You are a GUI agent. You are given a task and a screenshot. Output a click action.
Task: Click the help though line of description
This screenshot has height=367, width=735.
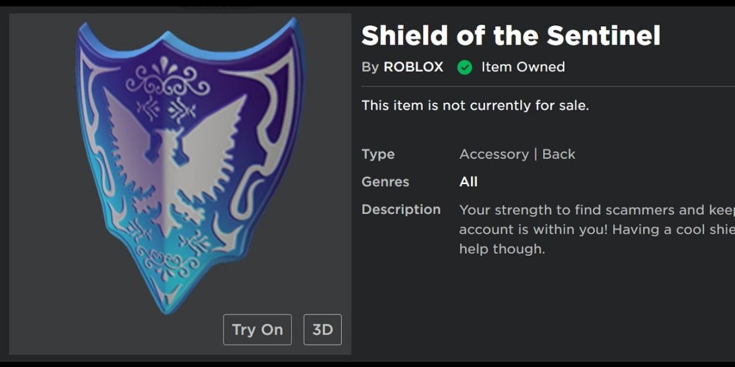502,249
